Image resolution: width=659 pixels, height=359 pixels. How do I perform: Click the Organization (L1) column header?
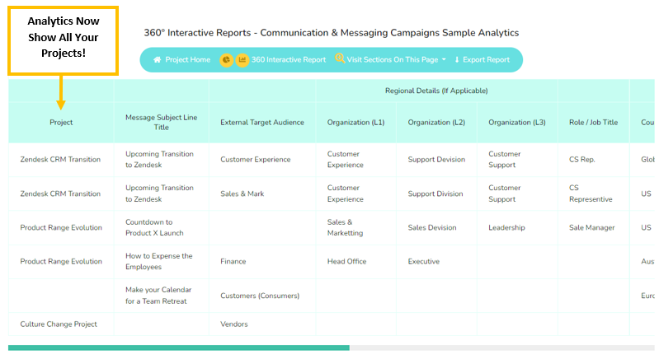click(x=356, y=122)
